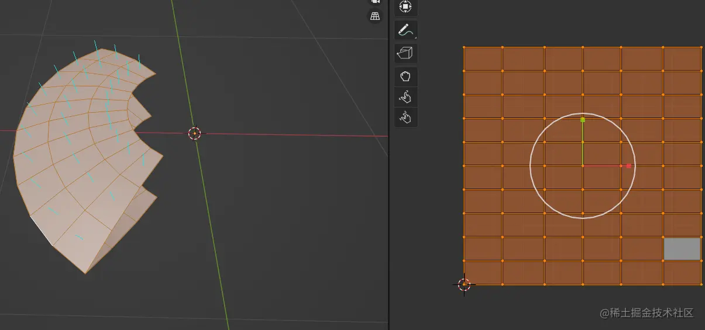Click the green Y-axis gizmo handle
The height and width of the screenshot is (330, 705).
(583, 120)
